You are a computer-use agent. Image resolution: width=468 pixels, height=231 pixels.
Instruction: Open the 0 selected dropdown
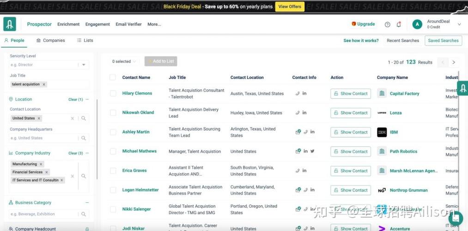124,61
